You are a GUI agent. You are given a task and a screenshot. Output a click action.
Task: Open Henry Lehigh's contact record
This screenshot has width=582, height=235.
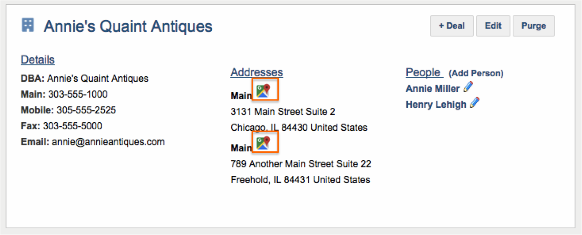click(436, 105)
